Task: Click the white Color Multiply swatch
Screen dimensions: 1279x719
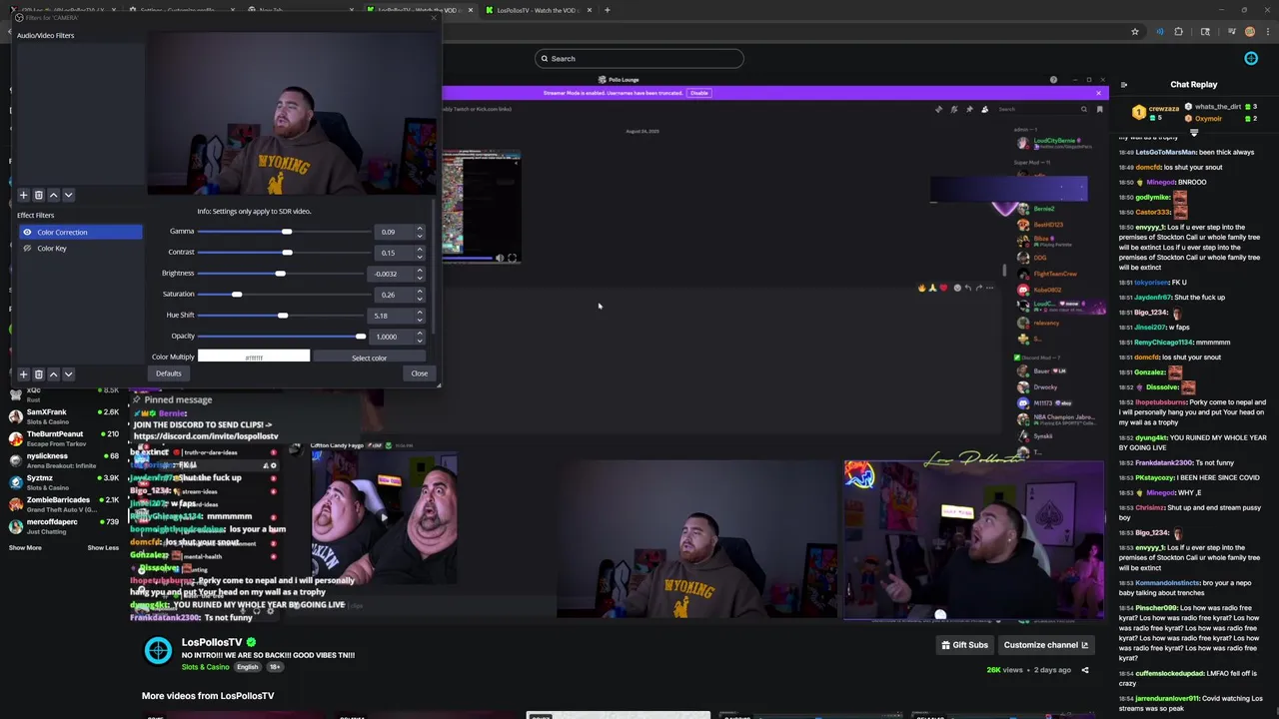Action: point(254,357)
